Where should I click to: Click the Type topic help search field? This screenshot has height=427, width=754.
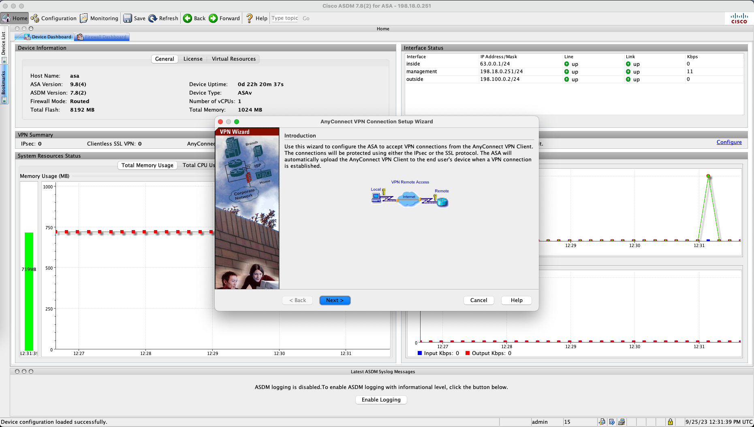point(285,18)
